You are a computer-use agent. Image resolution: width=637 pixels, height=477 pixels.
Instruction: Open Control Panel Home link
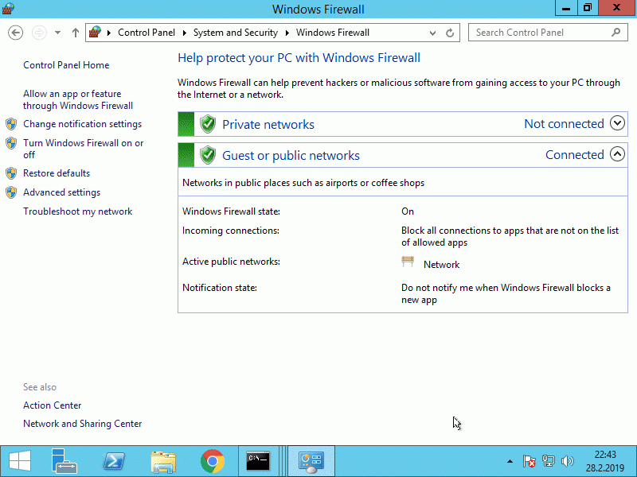[x=66, y=65]
